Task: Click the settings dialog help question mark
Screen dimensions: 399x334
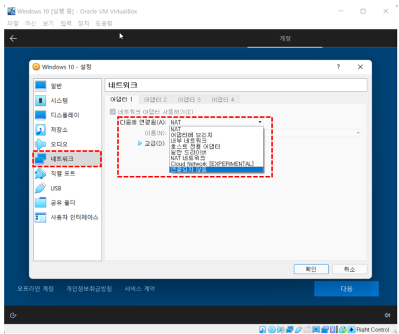Action: pos(338,67)
